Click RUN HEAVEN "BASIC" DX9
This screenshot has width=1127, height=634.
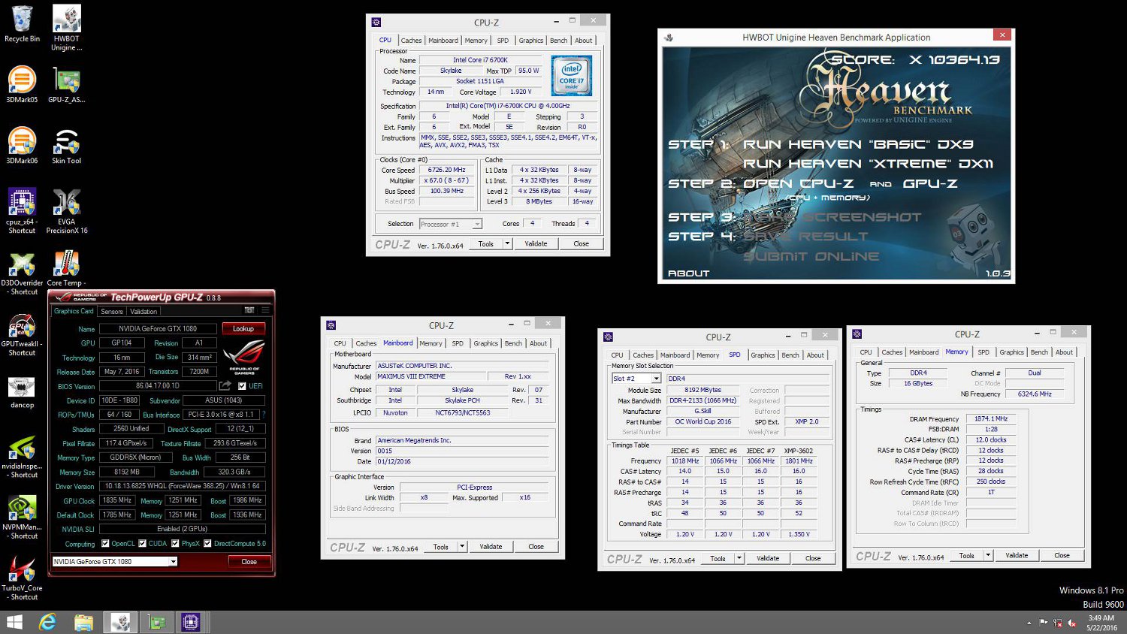pyautogui.click(x=857, y=144)
